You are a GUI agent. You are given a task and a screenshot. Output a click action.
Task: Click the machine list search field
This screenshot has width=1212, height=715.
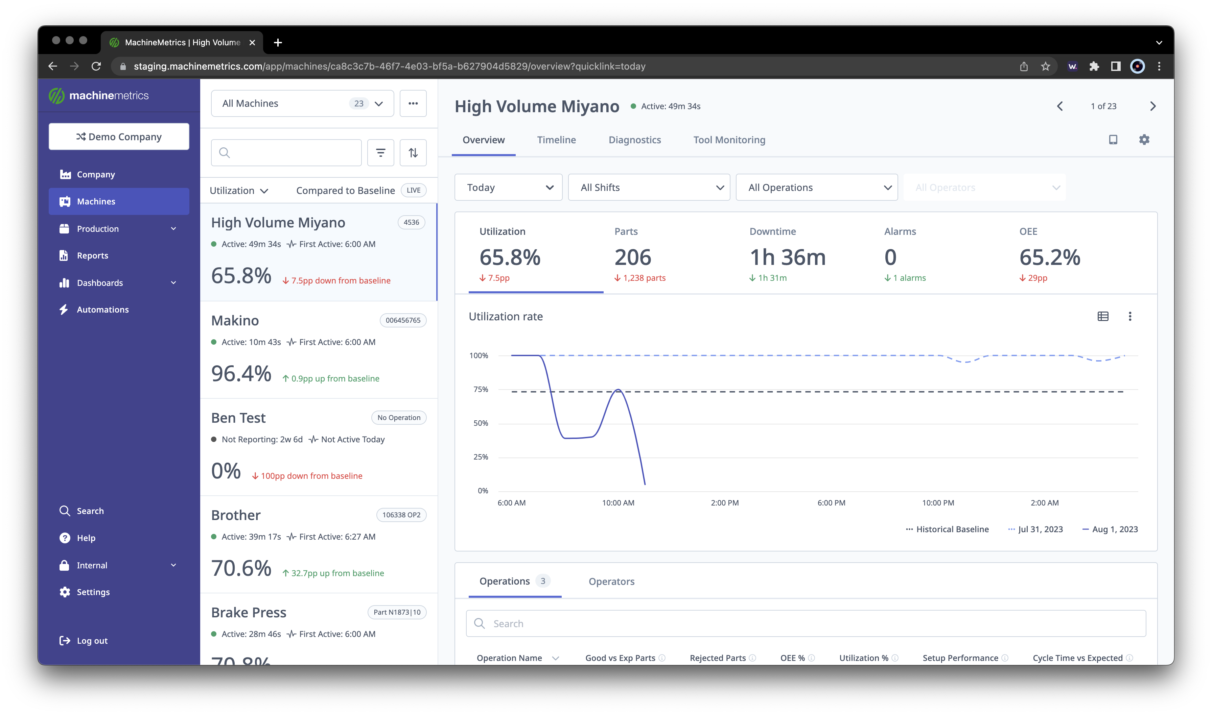click(x=286, y=153)
